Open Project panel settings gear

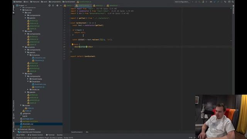click(57, 5)
